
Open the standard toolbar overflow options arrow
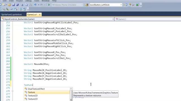point(141,5)
